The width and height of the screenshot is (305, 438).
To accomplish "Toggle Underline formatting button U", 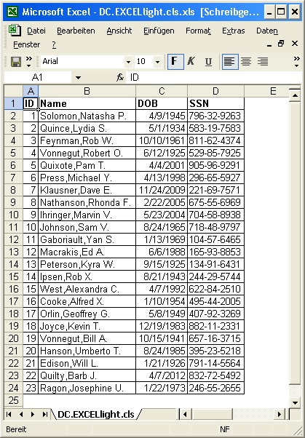I will (208, 61).
